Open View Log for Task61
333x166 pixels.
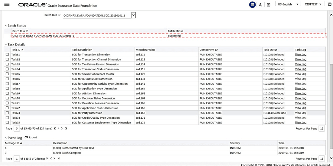301,55
